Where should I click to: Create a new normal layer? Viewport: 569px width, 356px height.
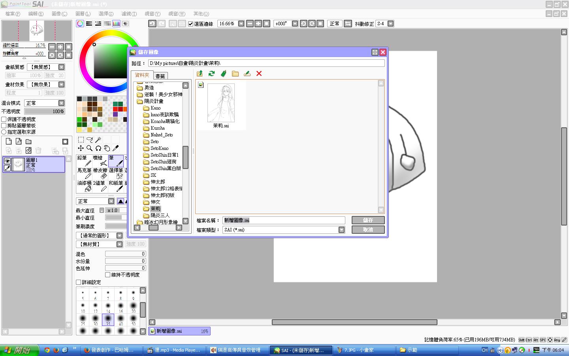point(9,141)
